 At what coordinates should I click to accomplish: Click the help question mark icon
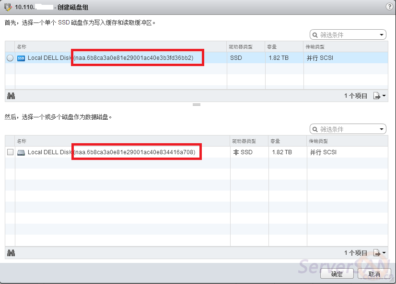click(x=389, y=7)
